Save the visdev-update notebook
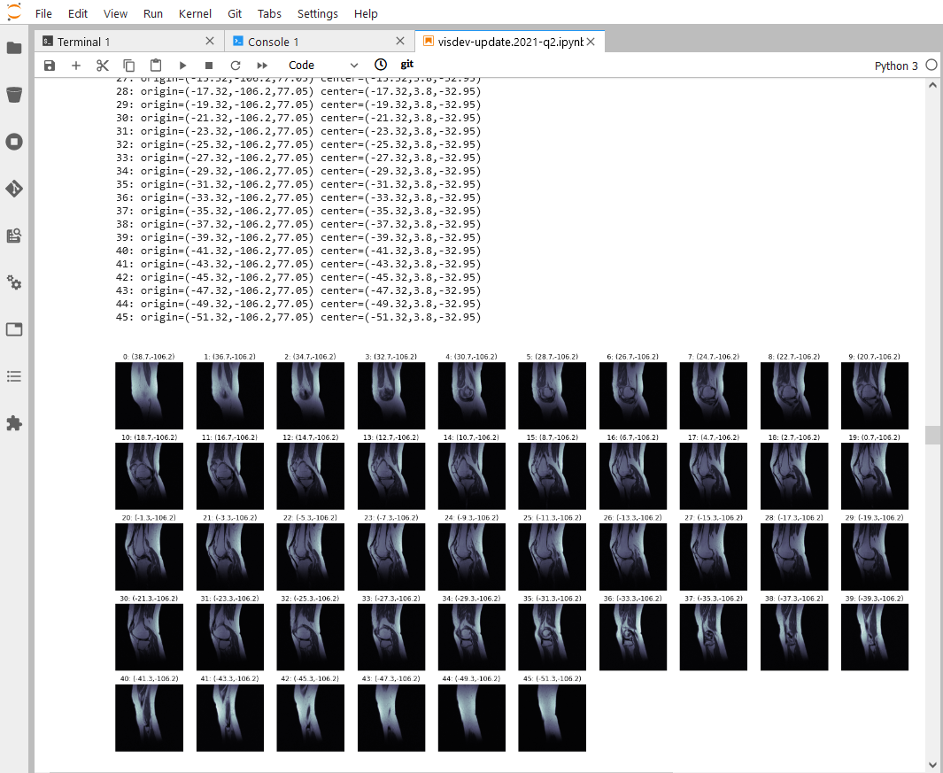 pos(49,65)
